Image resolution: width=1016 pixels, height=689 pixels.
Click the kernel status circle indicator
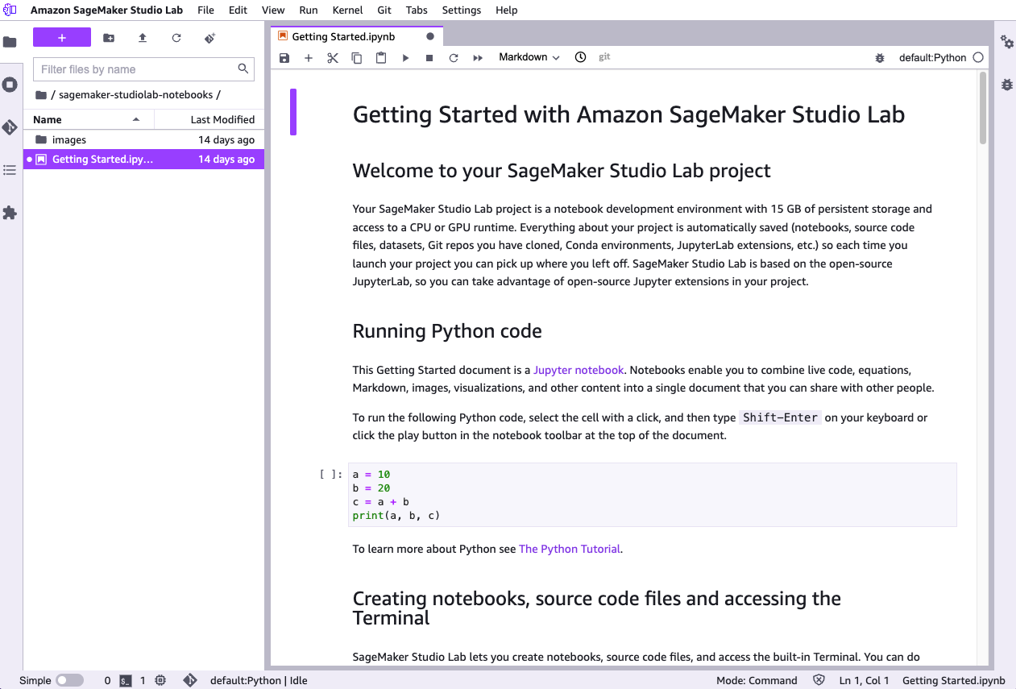(x=978, y=58)
